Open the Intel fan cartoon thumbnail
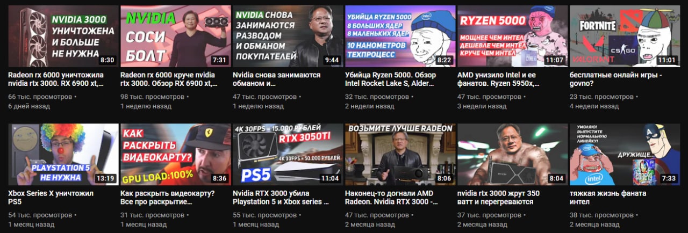This screenshot has height=233, width=688. (x=625, y=155)
